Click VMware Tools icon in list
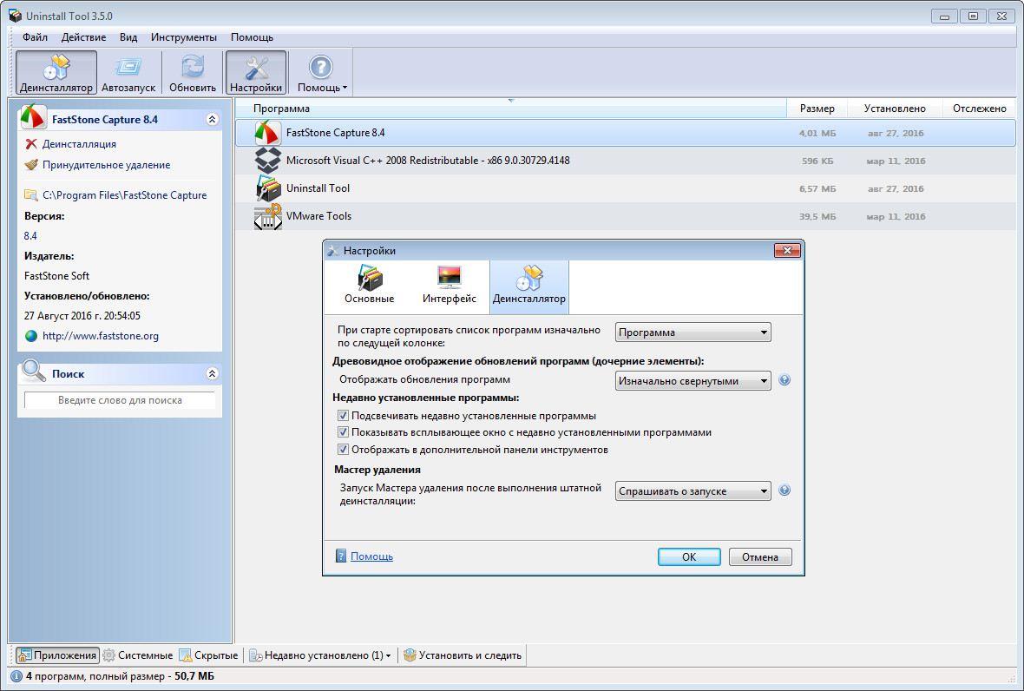The width and height of the screenshot is (1024, 691). [x=267, y=216]
